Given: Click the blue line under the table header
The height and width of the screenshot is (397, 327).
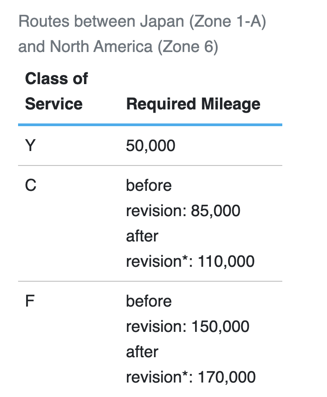Looking at the screenshot, I should [x=150, y=124].
